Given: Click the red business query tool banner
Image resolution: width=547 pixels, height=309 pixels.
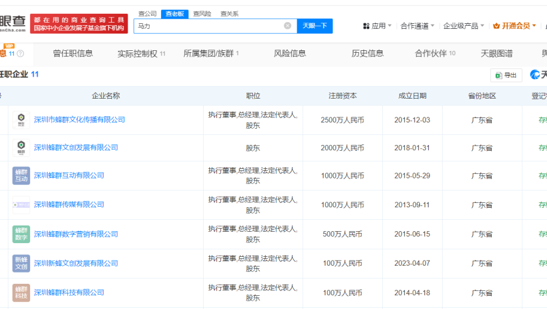Looking at the screenshot, I should pyautogui.click(x=79, y=24).
